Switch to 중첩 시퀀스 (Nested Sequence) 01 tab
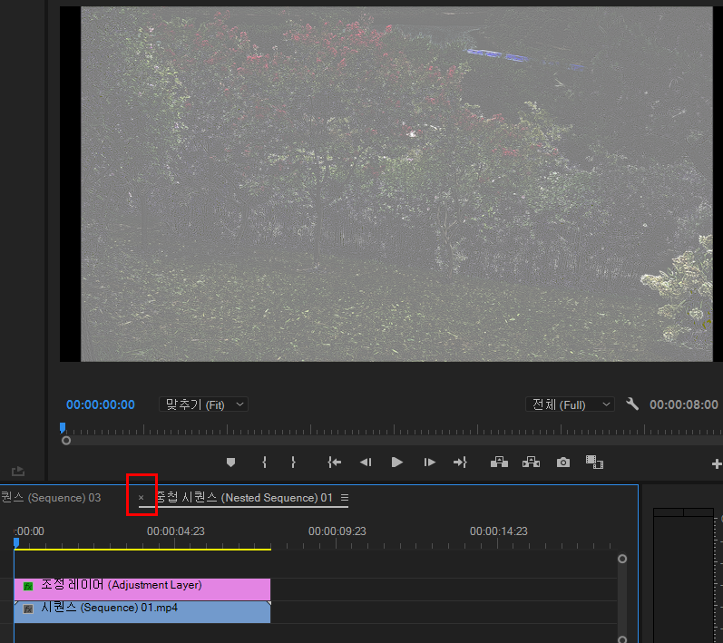 244,498
